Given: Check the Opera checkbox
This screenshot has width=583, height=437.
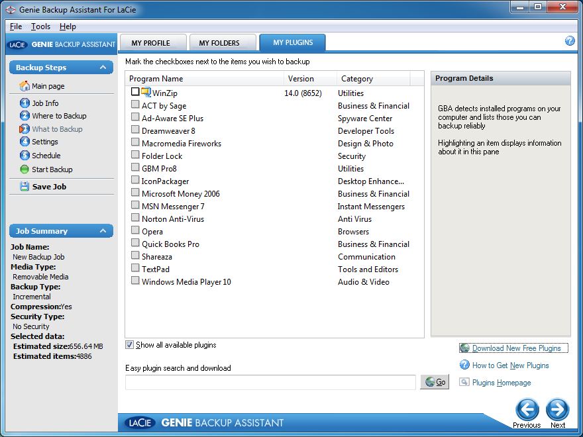Looking at the screenshot, I should click(x=135, y=230).
